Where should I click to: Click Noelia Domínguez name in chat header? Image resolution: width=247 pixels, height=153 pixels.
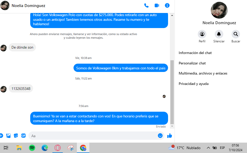[x=28, y=6]
